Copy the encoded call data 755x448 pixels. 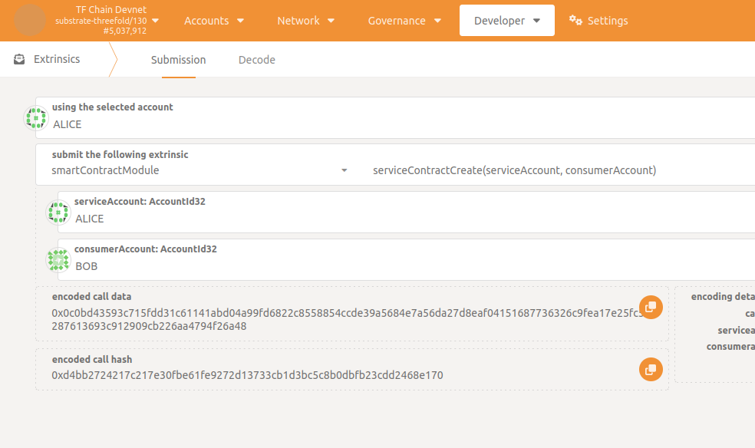(x=651, y=307)
